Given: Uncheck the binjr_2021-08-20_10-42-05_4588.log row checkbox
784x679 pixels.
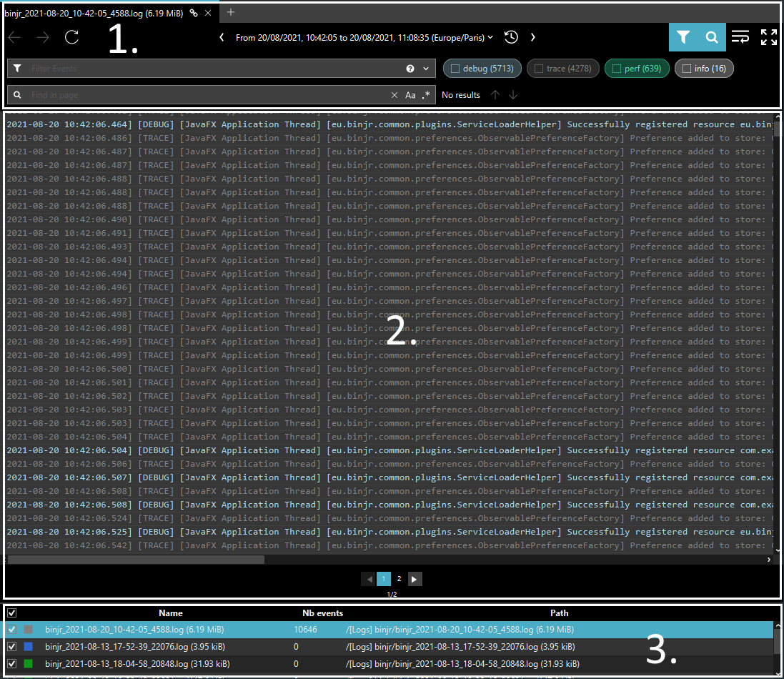Looking at the screenshot, I should pos(12,630).
